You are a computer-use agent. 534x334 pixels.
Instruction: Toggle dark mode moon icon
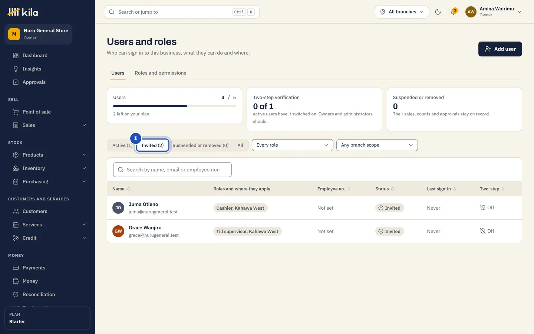438,12
